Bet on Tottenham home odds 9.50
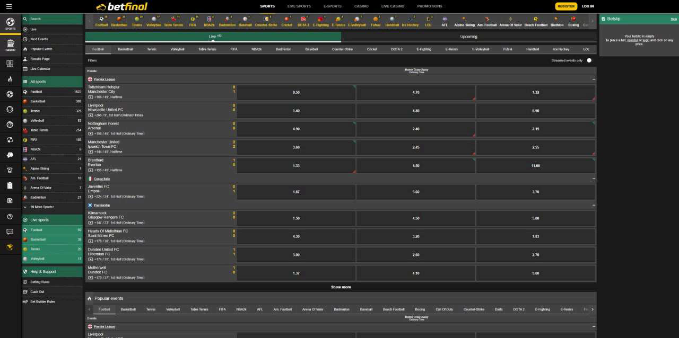The image size is (679, 338). [x=296, y=92]
